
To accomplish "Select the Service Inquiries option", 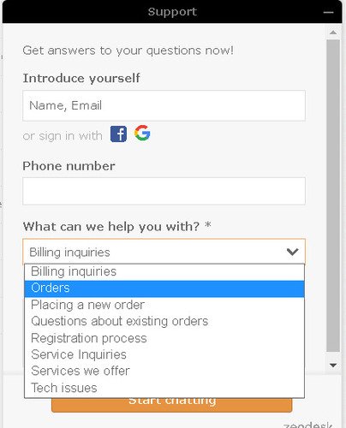I will pyautogui.click(x=164, y=354).
